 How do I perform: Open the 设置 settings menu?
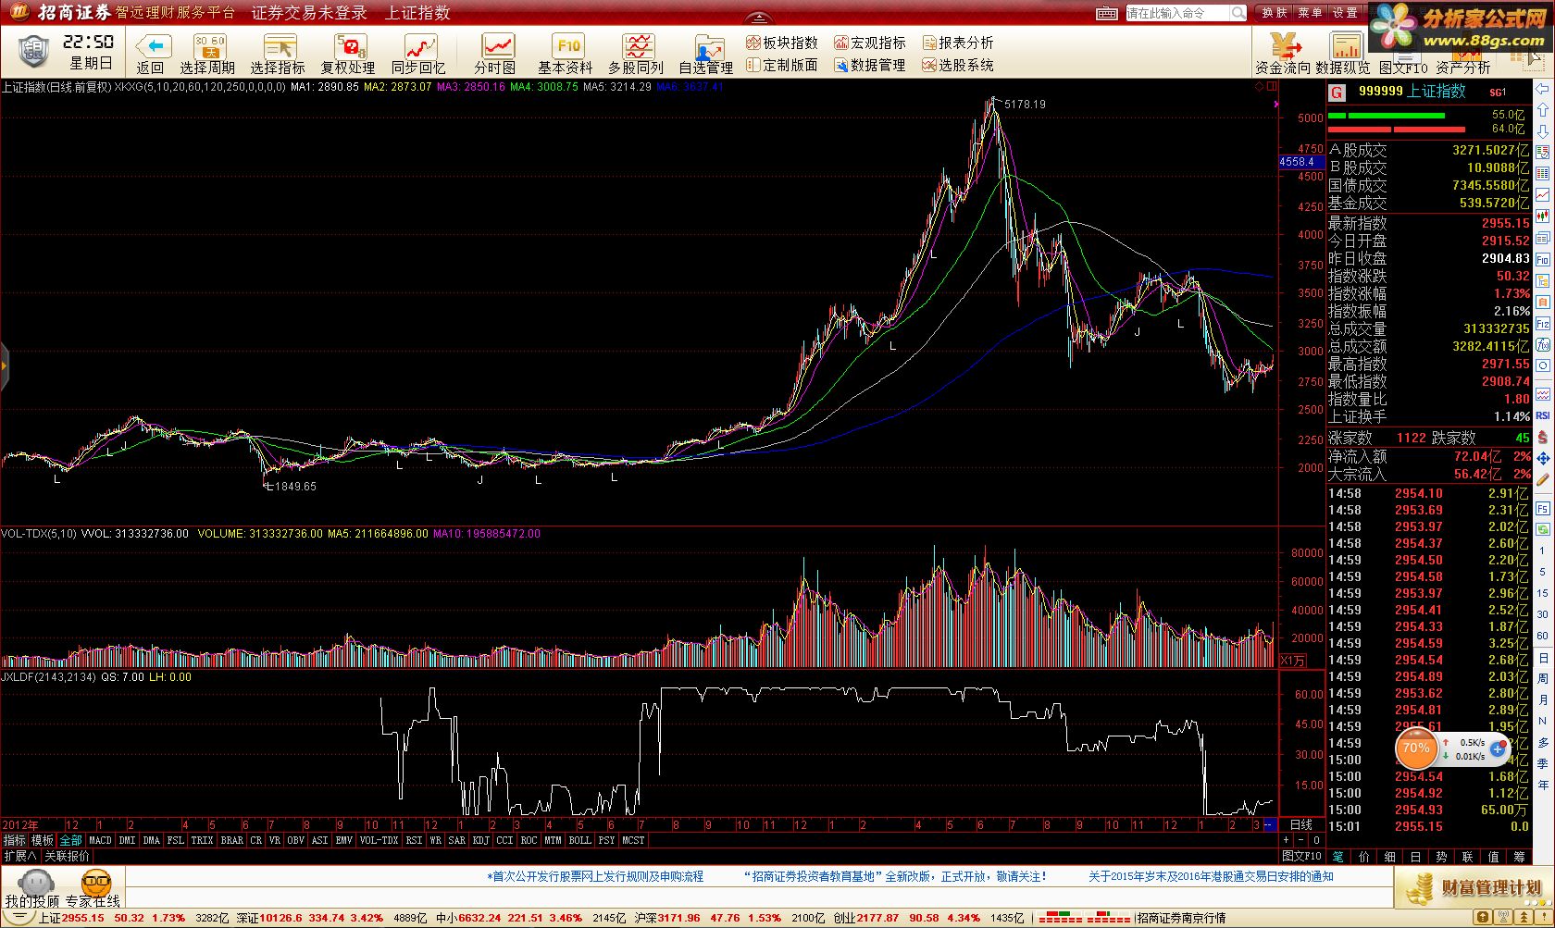point(1345,13)
